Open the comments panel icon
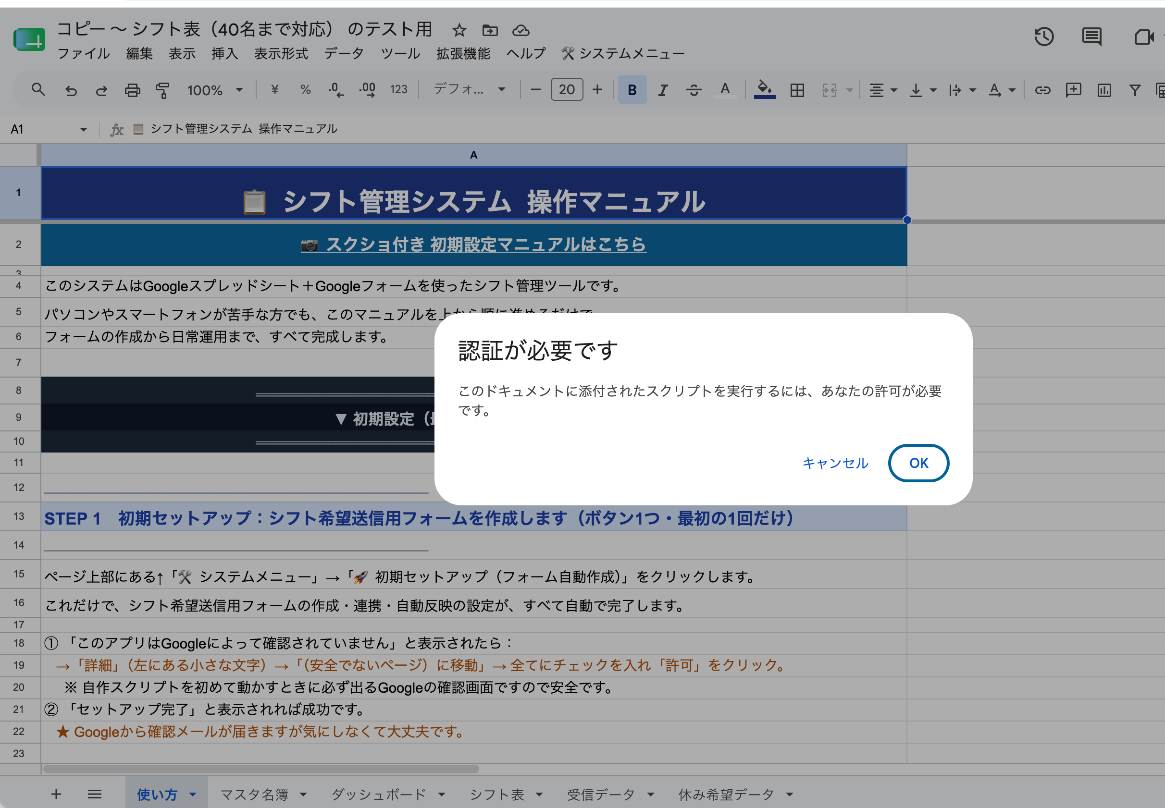This screenshot has height=808, width=1165. pos(1091,37)
